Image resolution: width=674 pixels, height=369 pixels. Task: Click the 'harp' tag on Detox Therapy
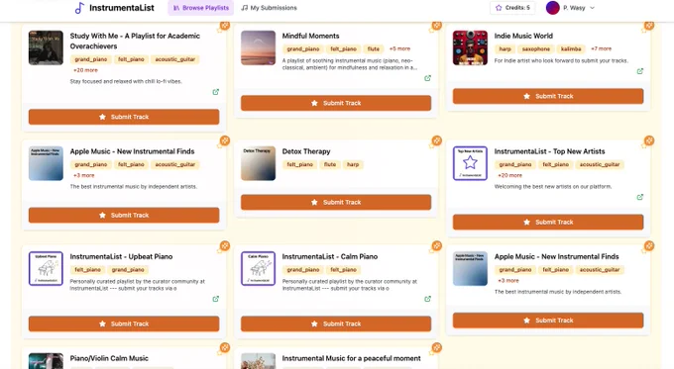click(x=353, y=164)
